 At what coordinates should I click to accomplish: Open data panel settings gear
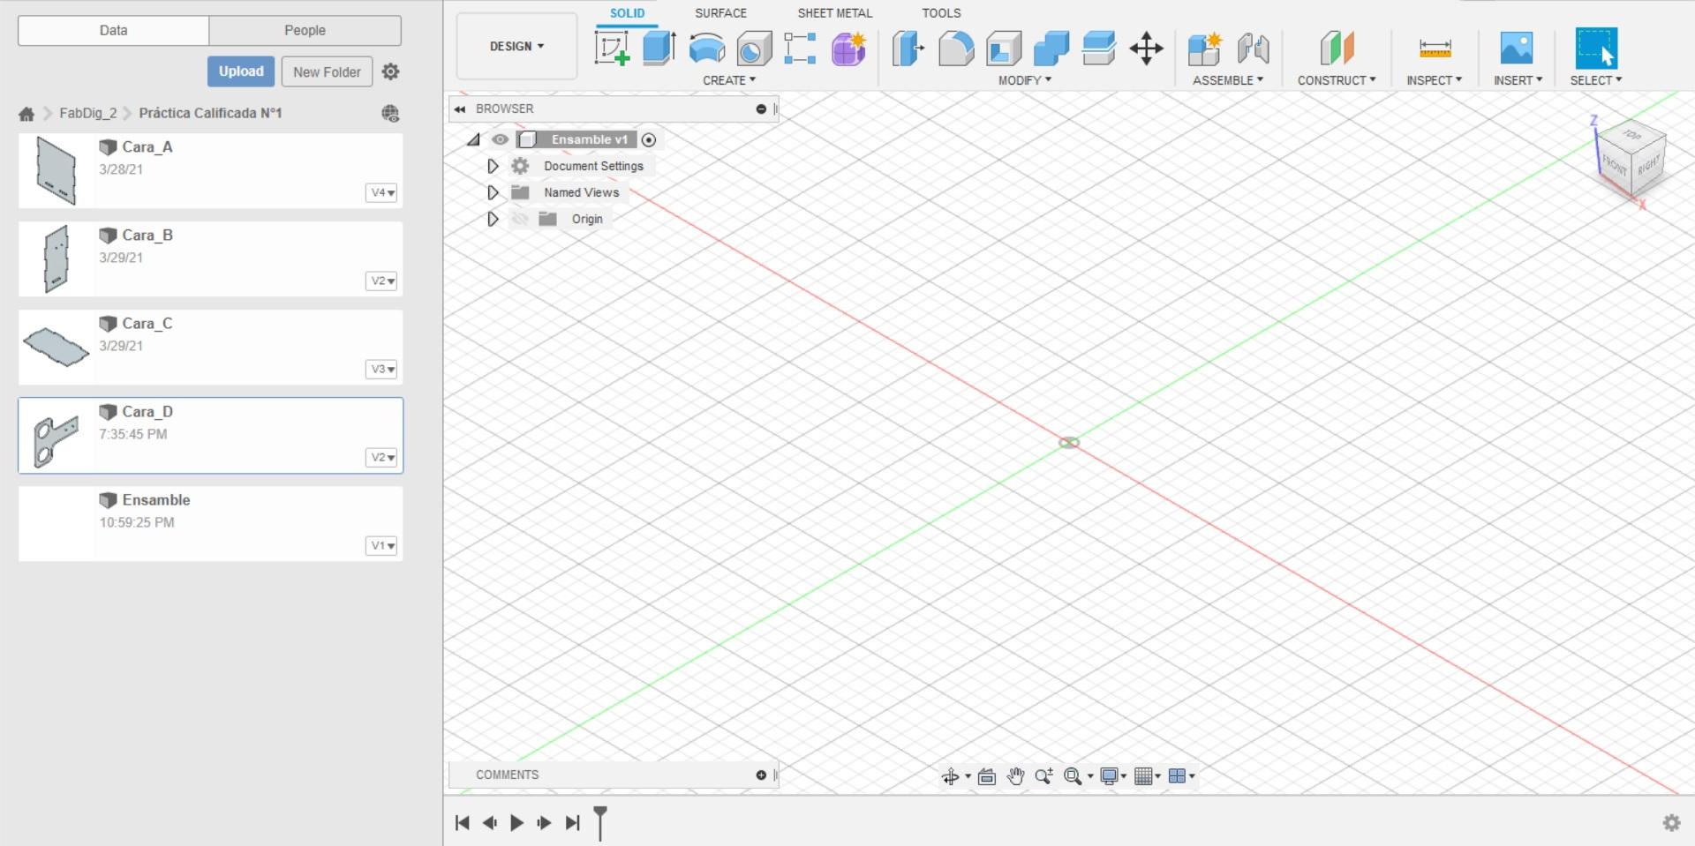tap(390, 71)
